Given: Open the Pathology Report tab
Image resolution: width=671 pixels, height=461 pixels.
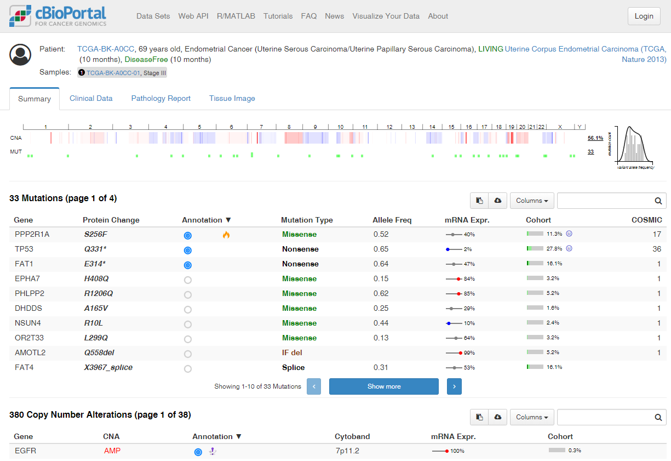Looking at the screenshot, I should pyautogui.click(x=161, y=99).
